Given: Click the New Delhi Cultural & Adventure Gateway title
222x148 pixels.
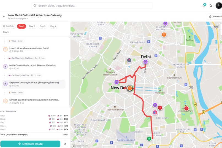Looking at the screenshot, I should click(35, 15).
